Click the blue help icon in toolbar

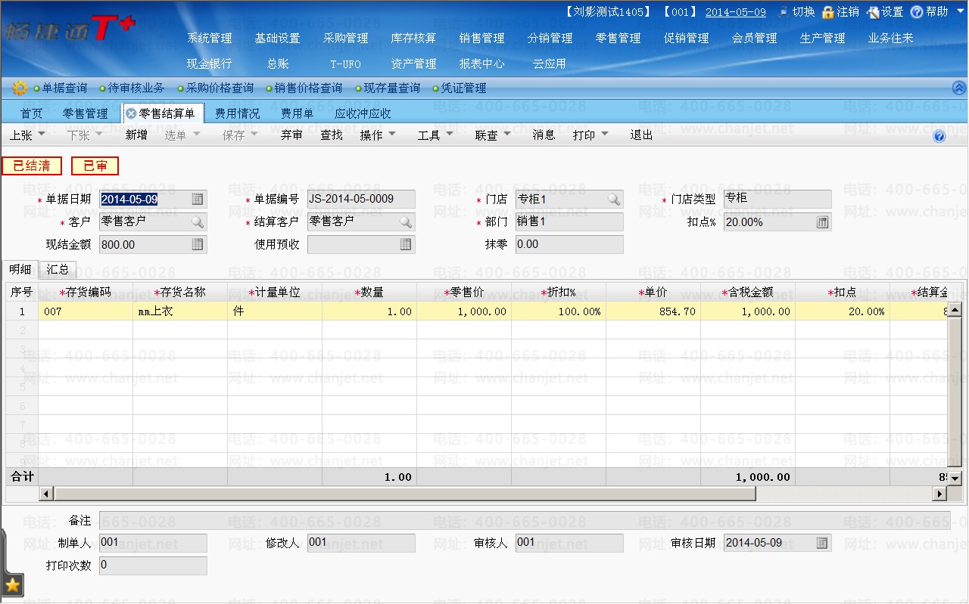pyautogui.click(x=939, y=136)
